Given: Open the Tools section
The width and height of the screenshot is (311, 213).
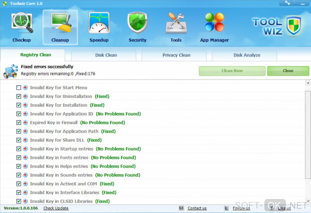Looking at the screenshot, I should point(176,27).
